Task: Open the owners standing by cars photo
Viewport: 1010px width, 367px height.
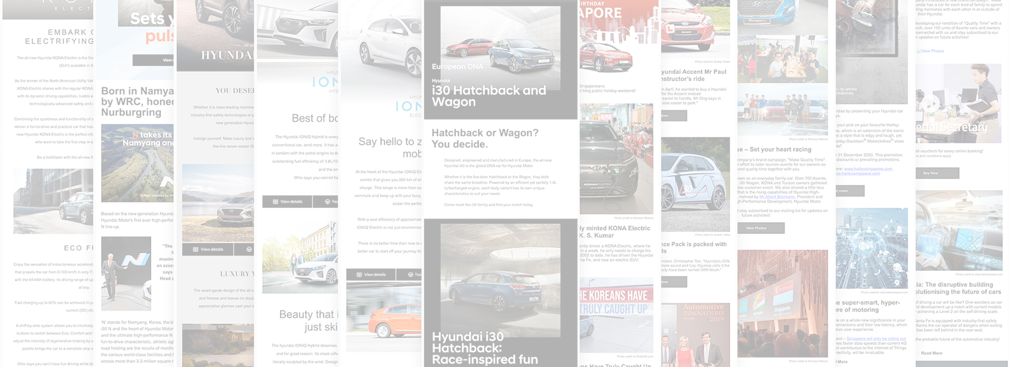Action: (x=783, y=110)
